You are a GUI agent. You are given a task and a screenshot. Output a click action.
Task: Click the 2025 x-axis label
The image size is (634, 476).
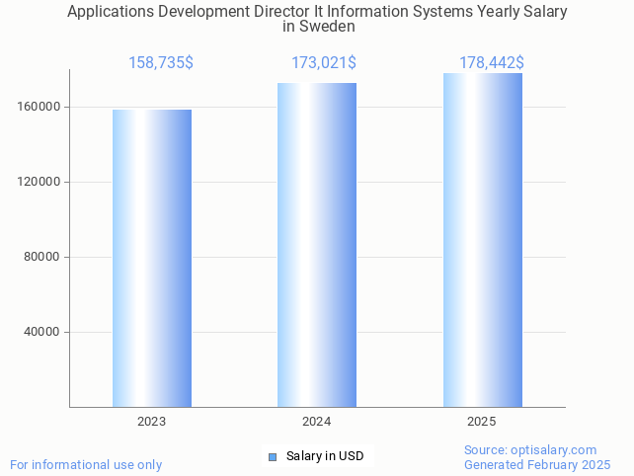tap(482, 422)
